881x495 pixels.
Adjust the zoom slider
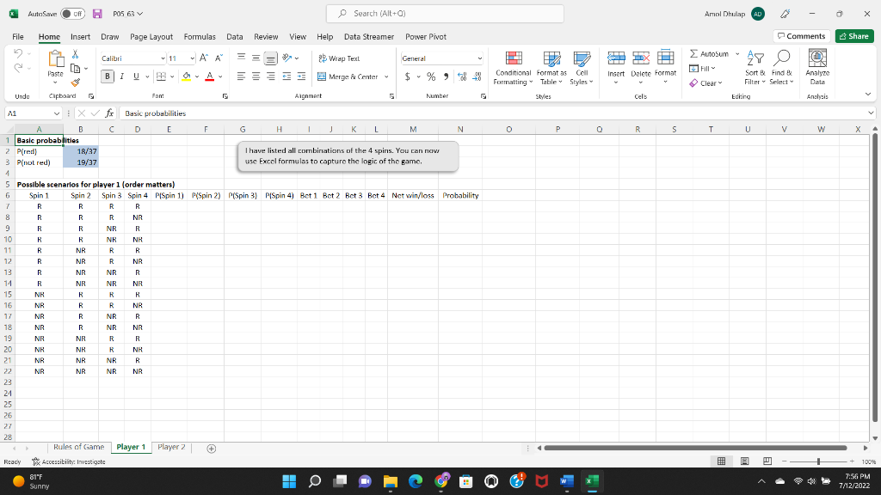click(818, 461)
